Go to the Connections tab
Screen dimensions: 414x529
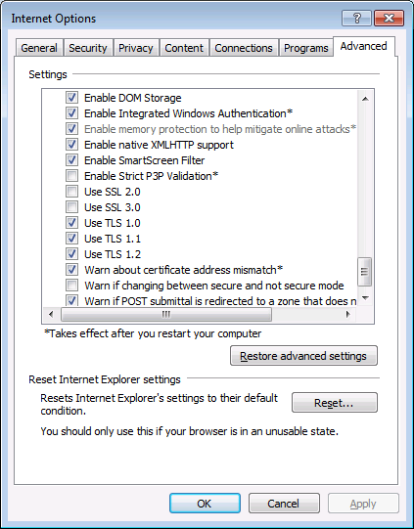click(244, 48)
